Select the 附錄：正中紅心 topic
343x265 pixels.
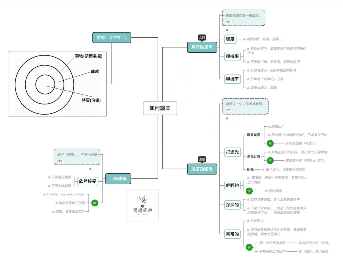point(111,38)
